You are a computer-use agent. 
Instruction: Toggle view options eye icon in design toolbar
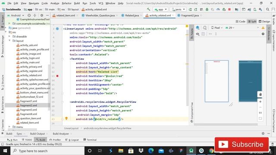coord(198,34)
